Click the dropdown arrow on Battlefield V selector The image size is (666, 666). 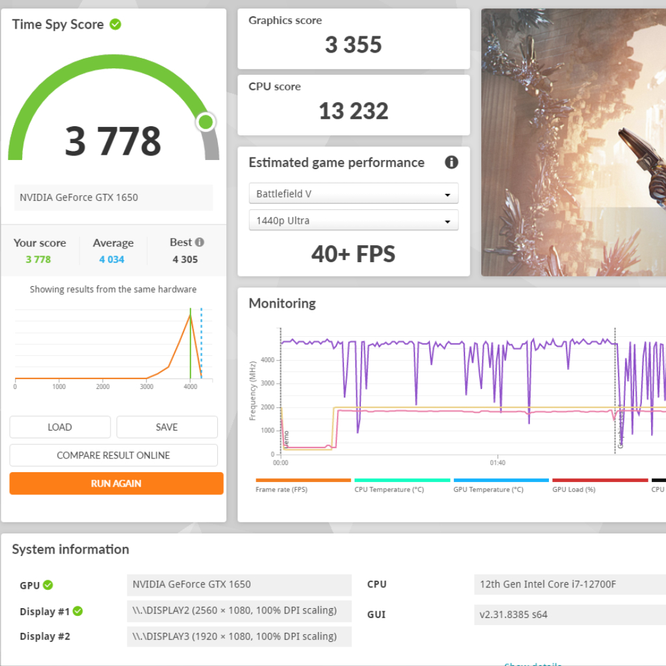(447, 194)
